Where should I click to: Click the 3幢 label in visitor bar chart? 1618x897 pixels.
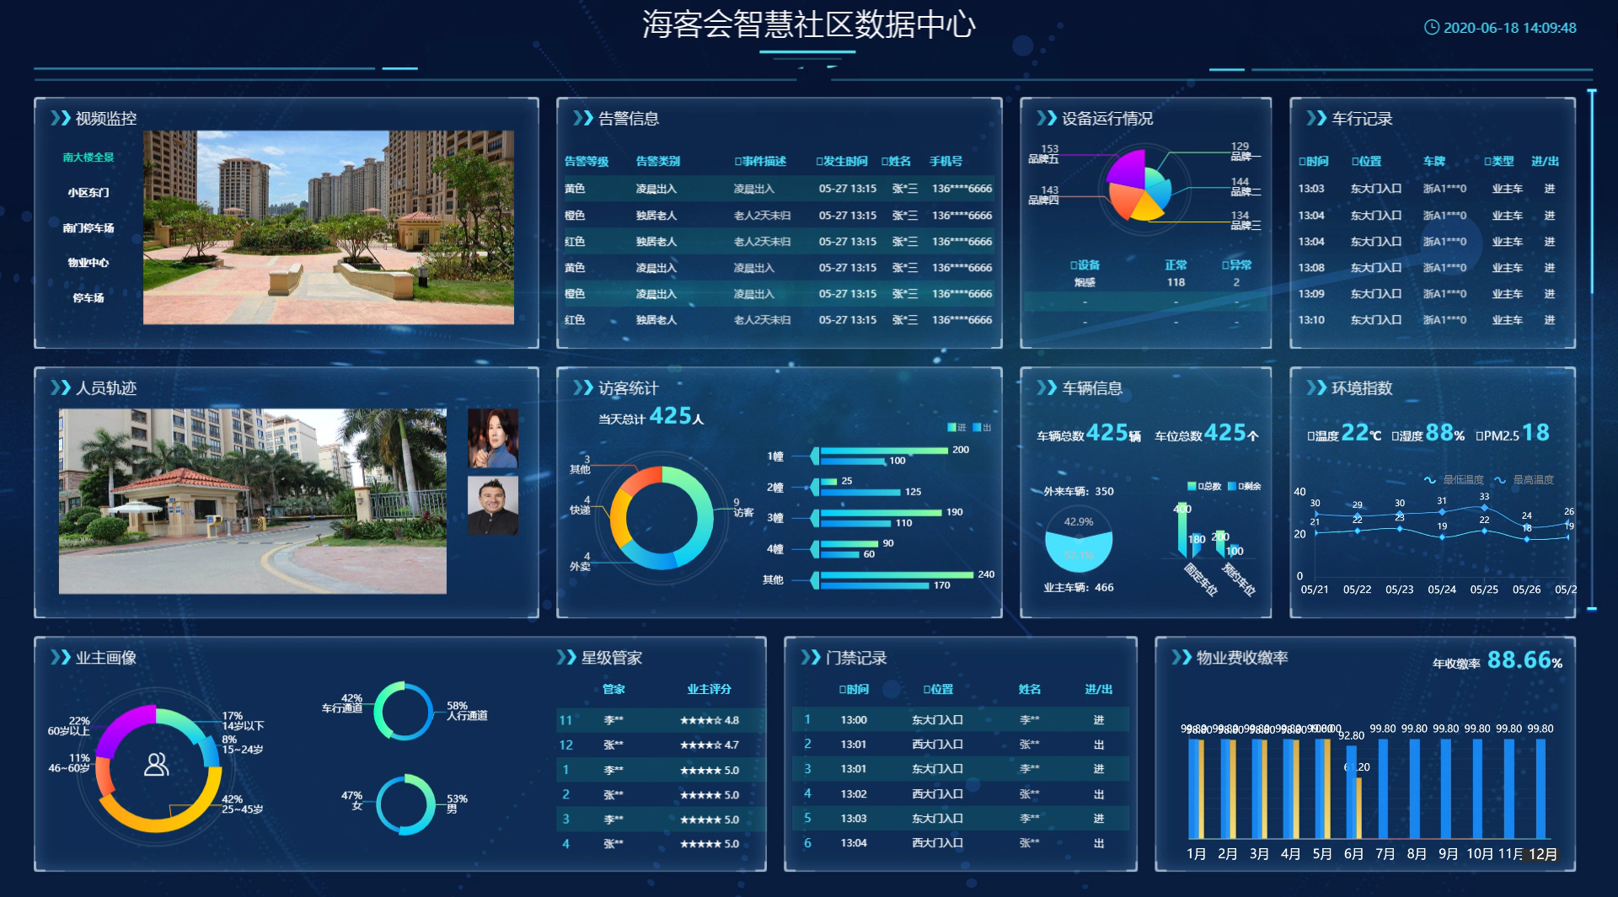click(x=774, y=517)
